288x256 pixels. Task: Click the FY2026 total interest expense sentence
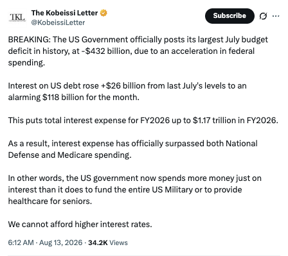click(143, 121)
